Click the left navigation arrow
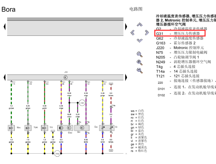 [132, 33]
